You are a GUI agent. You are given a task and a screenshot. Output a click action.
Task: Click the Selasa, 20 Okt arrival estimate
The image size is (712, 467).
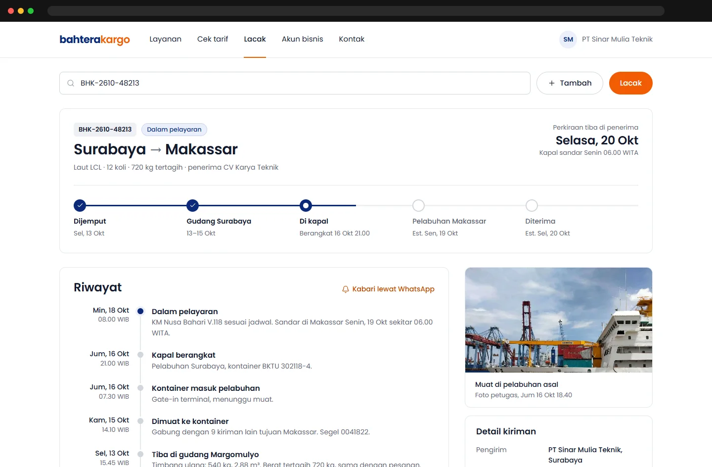[597, 140]
